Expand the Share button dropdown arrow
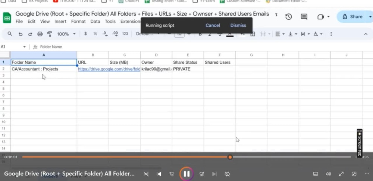The height and width of the screenshot is (181, 373). 370,17
